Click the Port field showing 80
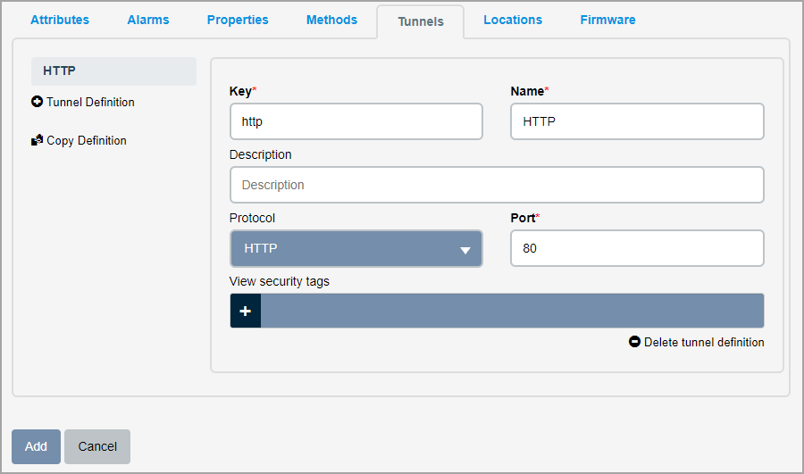 click(x=637, y=248)
